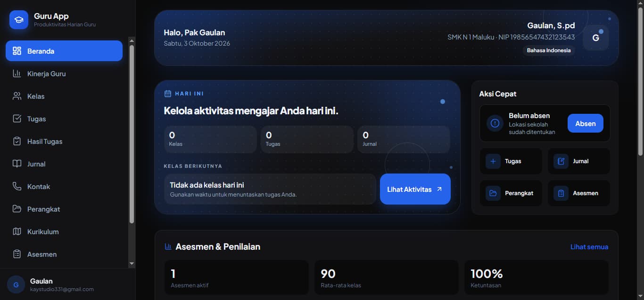This screenshot has width=644, height=300.
Task: Go to Kinerja Guru page
Action: (x=64, y=73)
